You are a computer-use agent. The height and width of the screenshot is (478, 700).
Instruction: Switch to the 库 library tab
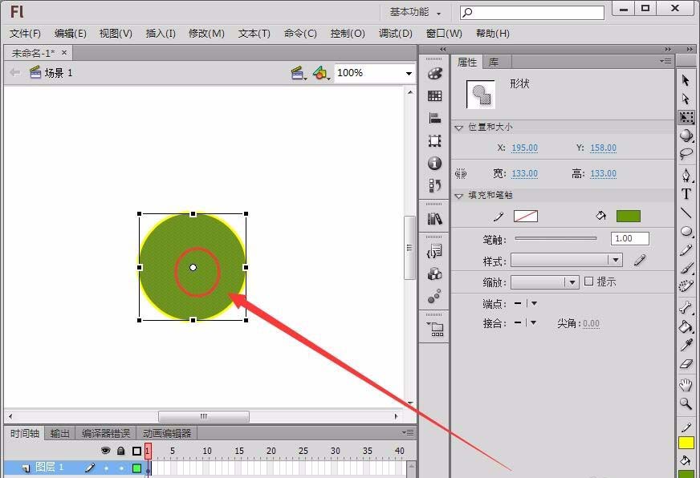(x=494, y=63)
